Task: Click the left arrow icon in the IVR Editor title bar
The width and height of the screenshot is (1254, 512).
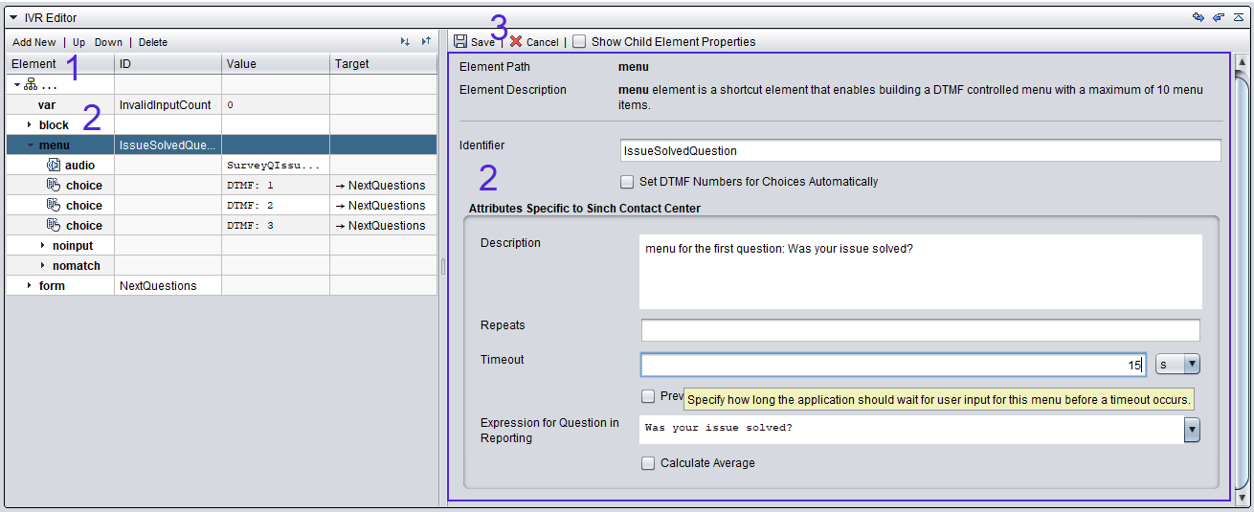Action: [1218, 17]
